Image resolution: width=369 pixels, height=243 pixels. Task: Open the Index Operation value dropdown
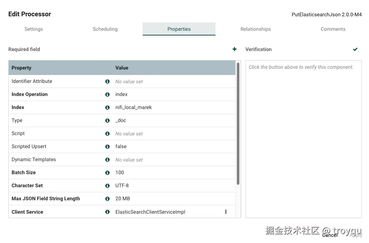[x=122, y=95]
